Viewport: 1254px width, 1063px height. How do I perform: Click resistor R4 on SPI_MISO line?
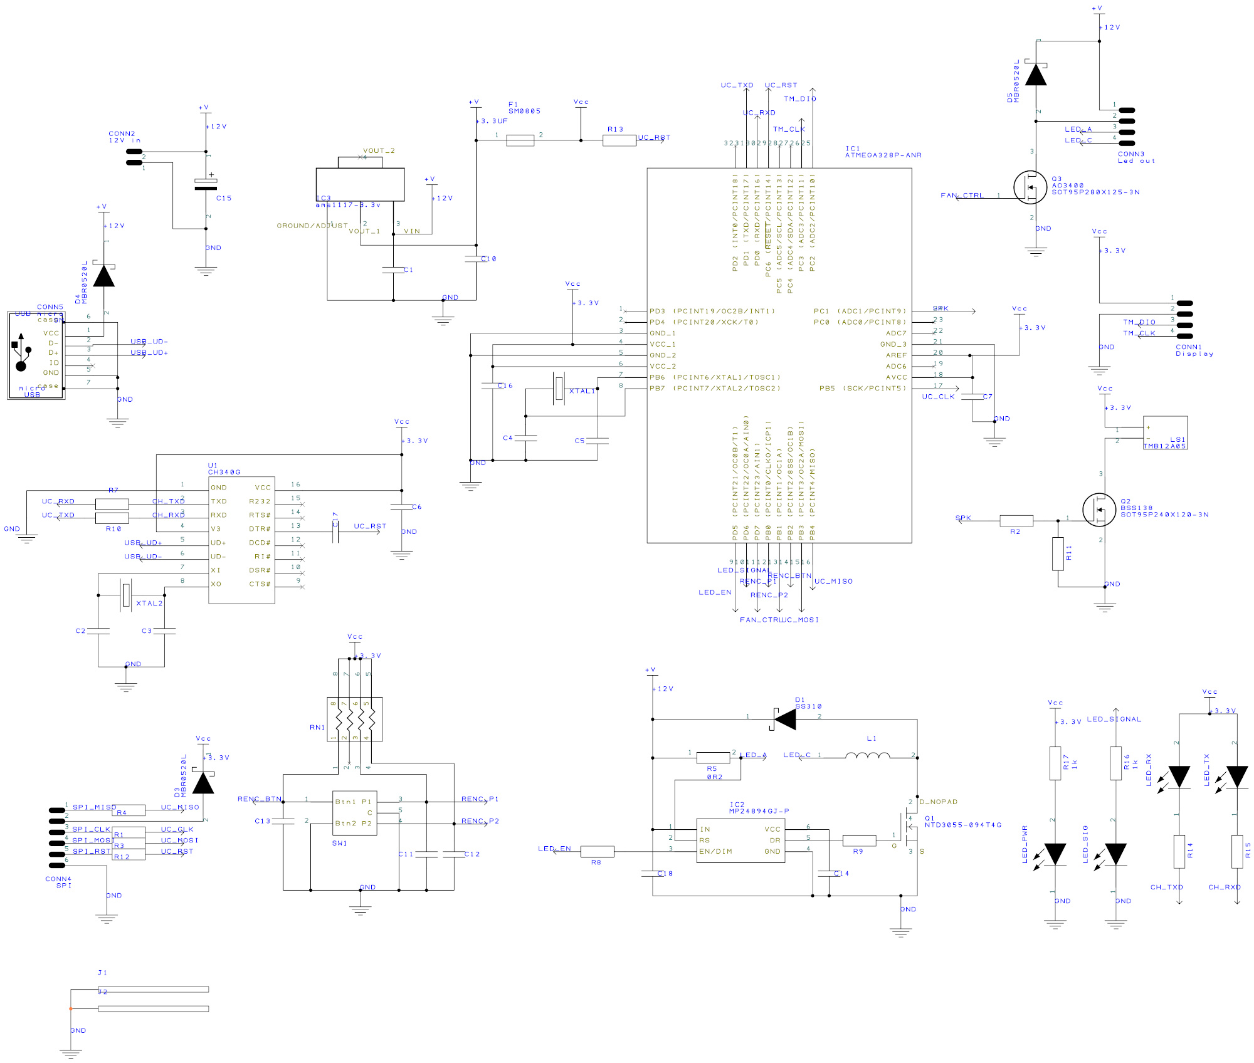click(129, 810)
